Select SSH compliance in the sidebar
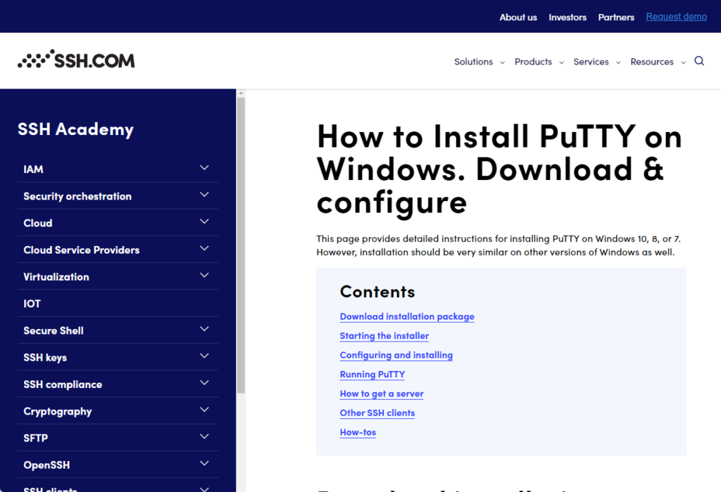Viewport: 721px width, 492px height. pos(63,384)
